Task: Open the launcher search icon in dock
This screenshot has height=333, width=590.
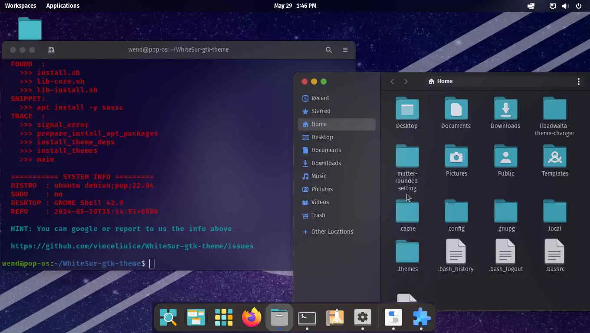Action: click(168, 318)
